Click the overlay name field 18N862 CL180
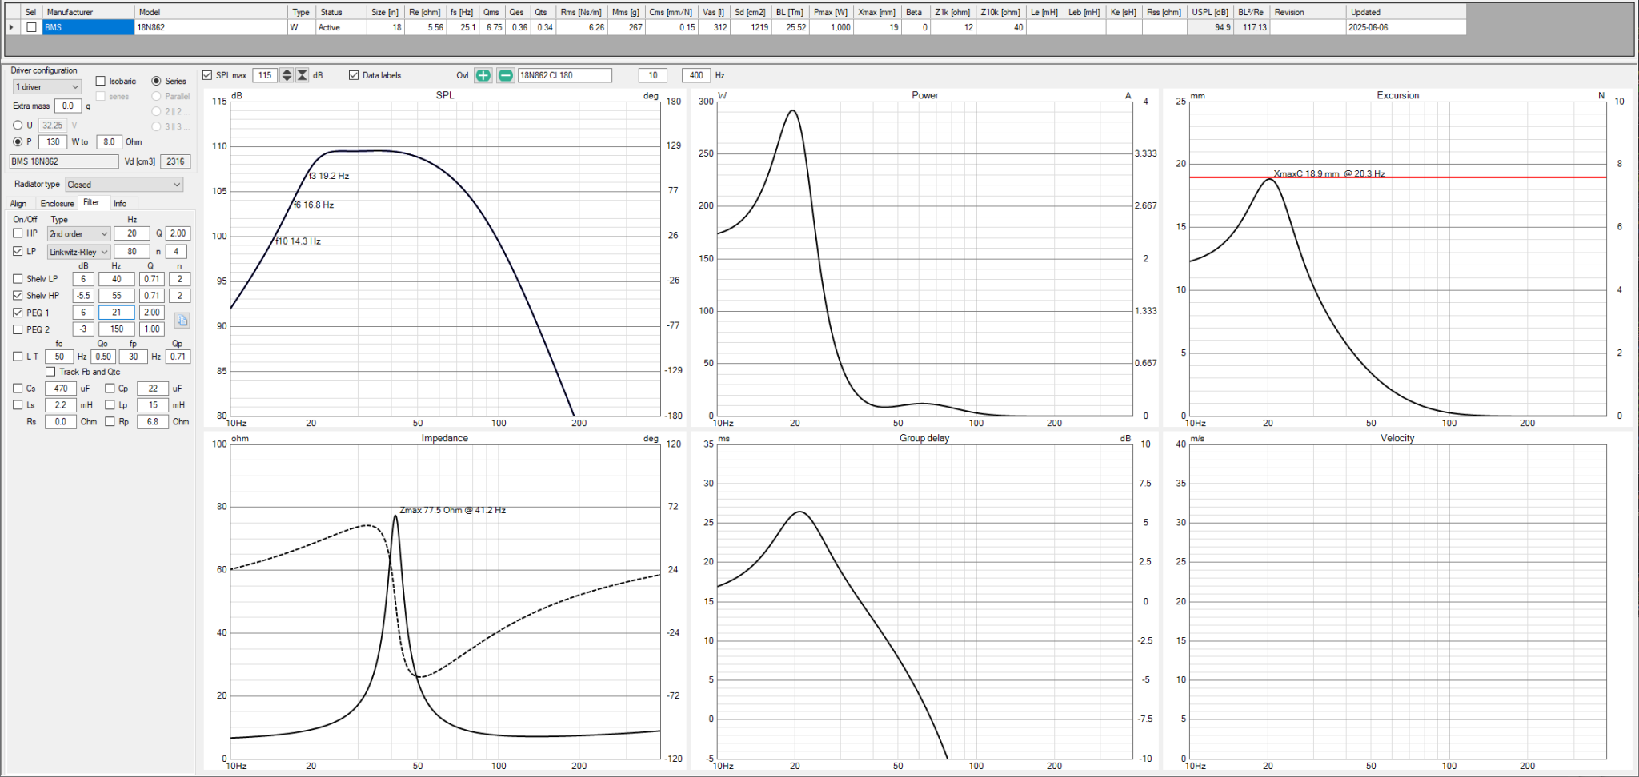1639x777 pixels. tap(565, 75)
